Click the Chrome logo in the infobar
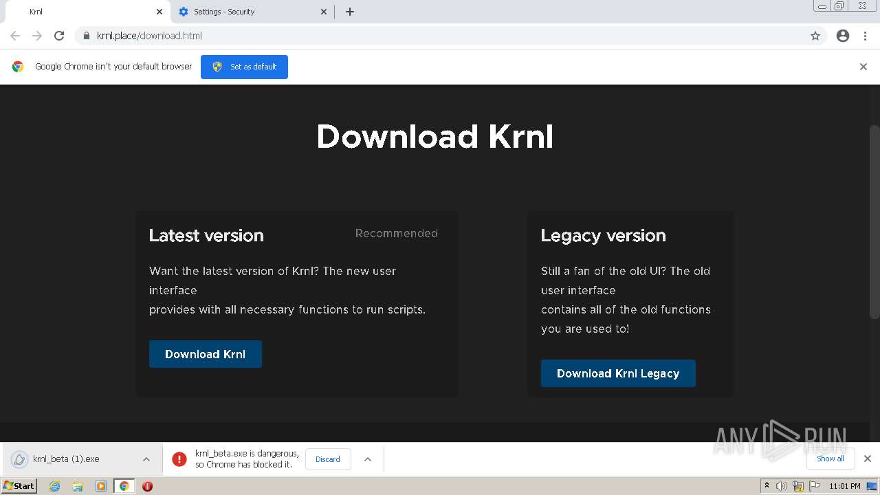Image resolution: width=880 pixels, height=495 pixels. pos(18,67)
